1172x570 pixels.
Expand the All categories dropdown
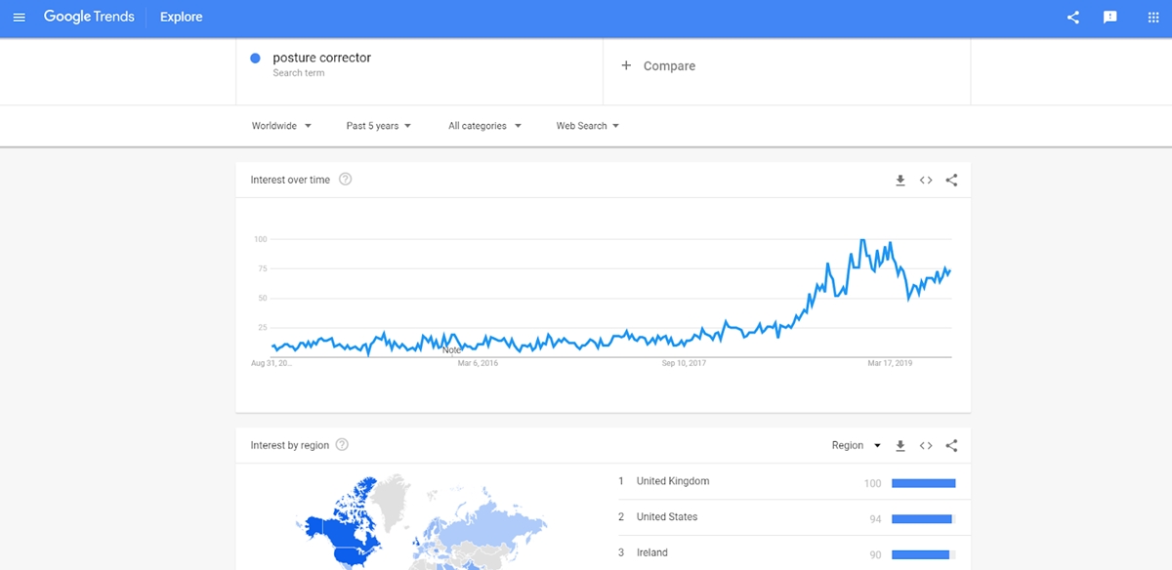pos(484,126)
